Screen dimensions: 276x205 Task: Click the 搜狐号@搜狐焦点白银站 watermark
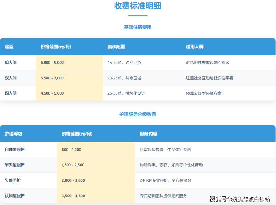point(239,199)
